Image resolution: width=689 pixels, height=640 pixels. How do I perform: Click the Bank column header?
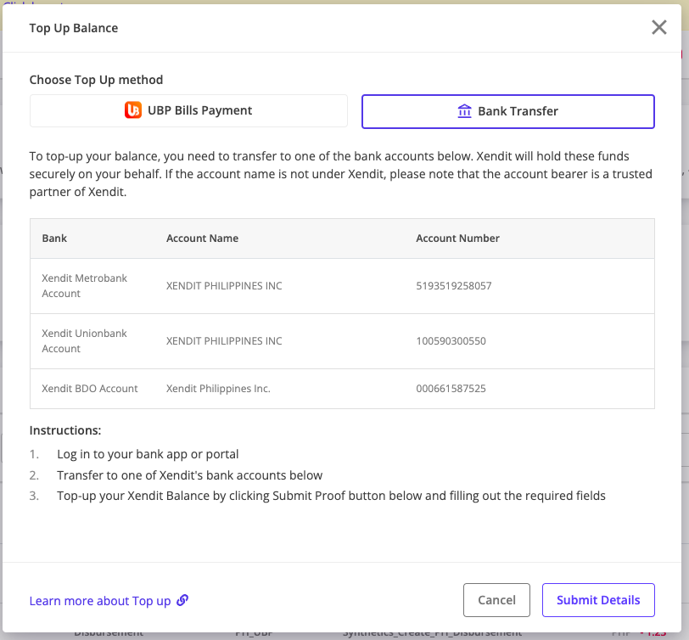click(54, 239)
